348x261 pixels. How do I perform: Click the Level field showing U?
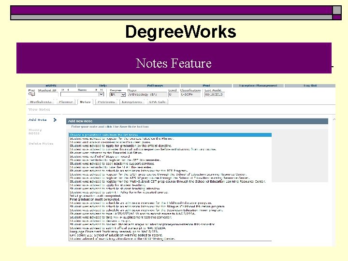173,95
